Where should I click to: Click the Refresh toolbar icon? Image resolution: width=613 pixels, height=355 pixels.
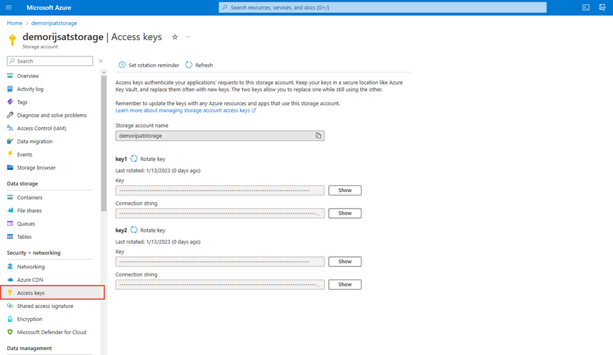click(x=189, y=65)
